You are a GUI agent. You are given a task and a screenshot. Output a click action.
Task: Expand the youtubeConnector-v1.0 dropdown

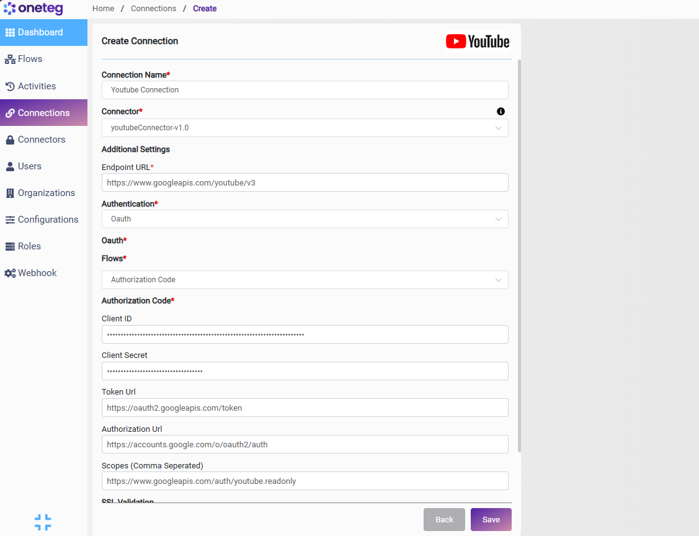click(x=305, y=128)
